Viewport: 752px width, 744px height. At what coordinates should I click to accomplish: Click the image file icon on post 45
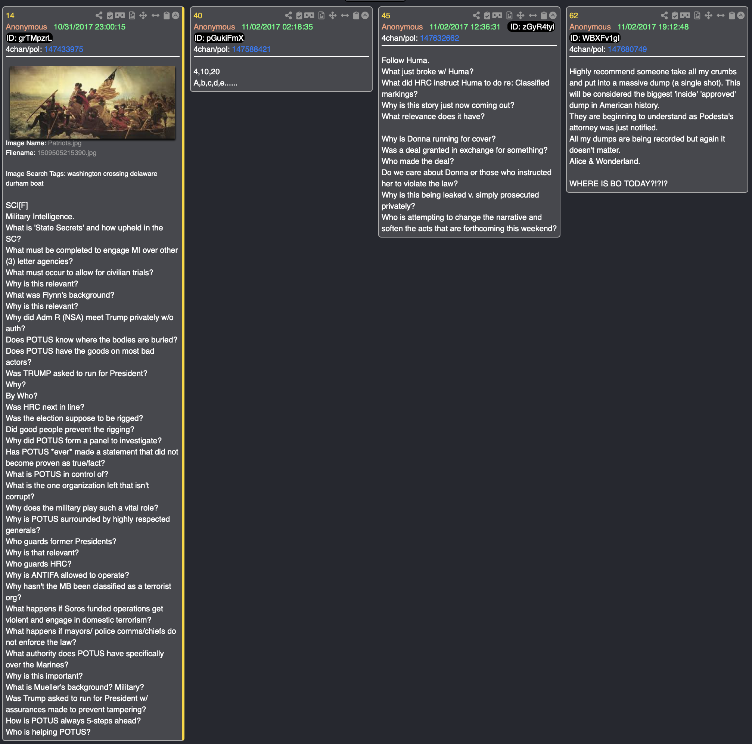pyautogui.click(x=509, y=16)
